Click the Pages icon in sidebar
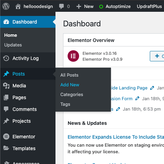Screen dimensions: 164x164 point(6,97)
